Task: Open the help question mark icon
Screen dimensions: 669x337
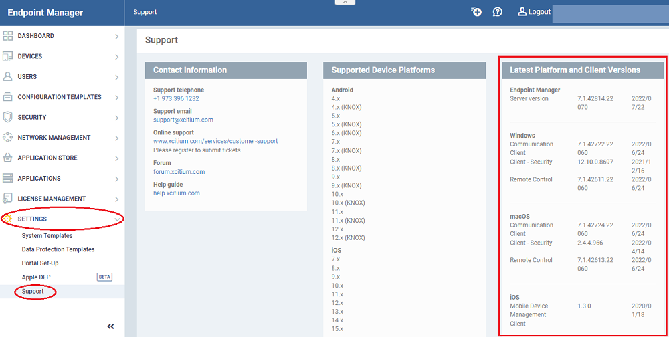Action: pos(498,12)
